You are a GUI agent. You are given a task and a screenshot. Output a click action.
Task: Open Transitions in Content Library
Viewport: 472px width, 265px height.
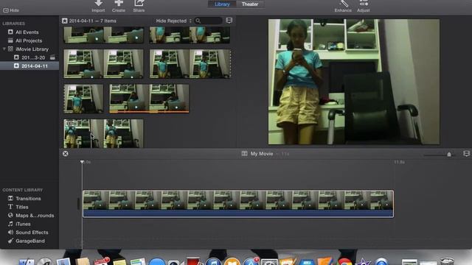[28, 199]
